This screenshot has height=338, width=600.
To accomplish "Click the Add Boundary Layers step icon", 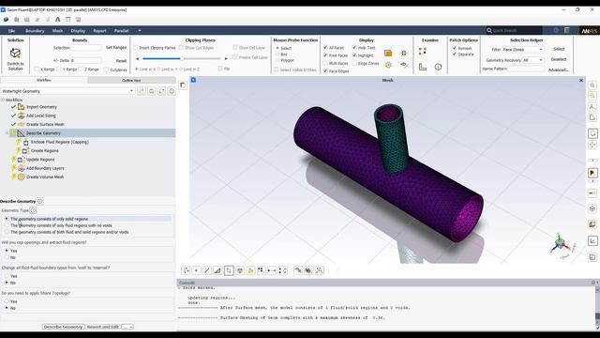I will click(21, 168).
